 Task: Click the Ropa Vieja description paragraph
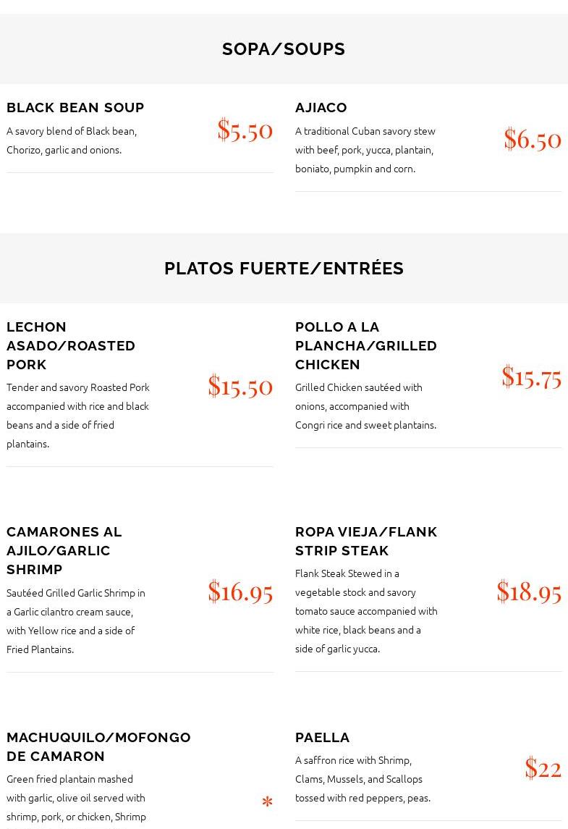point(365,610)
